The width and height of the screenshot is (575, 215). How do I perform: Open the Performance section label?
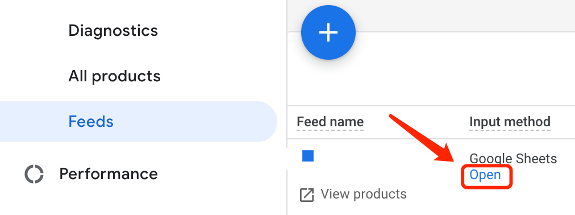pos(109,174)
